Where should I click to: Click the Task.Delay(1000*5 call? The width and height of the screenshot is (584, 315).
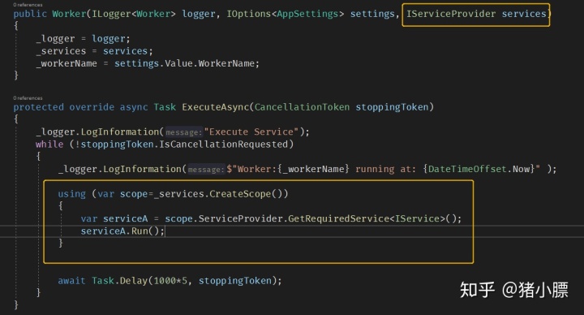click(139, 281)
